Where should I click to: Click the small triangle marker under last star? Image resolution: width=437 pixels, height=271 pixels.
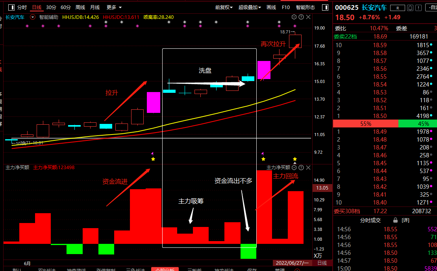coord(295,163)
